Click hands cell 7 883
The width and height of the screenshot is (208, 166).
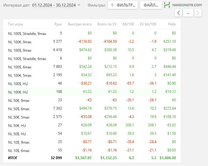tap(58, 67)
